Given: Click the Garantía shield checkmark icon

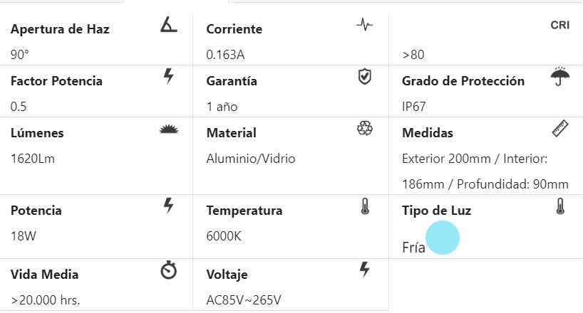Looking at the screenshot, I should [x=364, y=76].
